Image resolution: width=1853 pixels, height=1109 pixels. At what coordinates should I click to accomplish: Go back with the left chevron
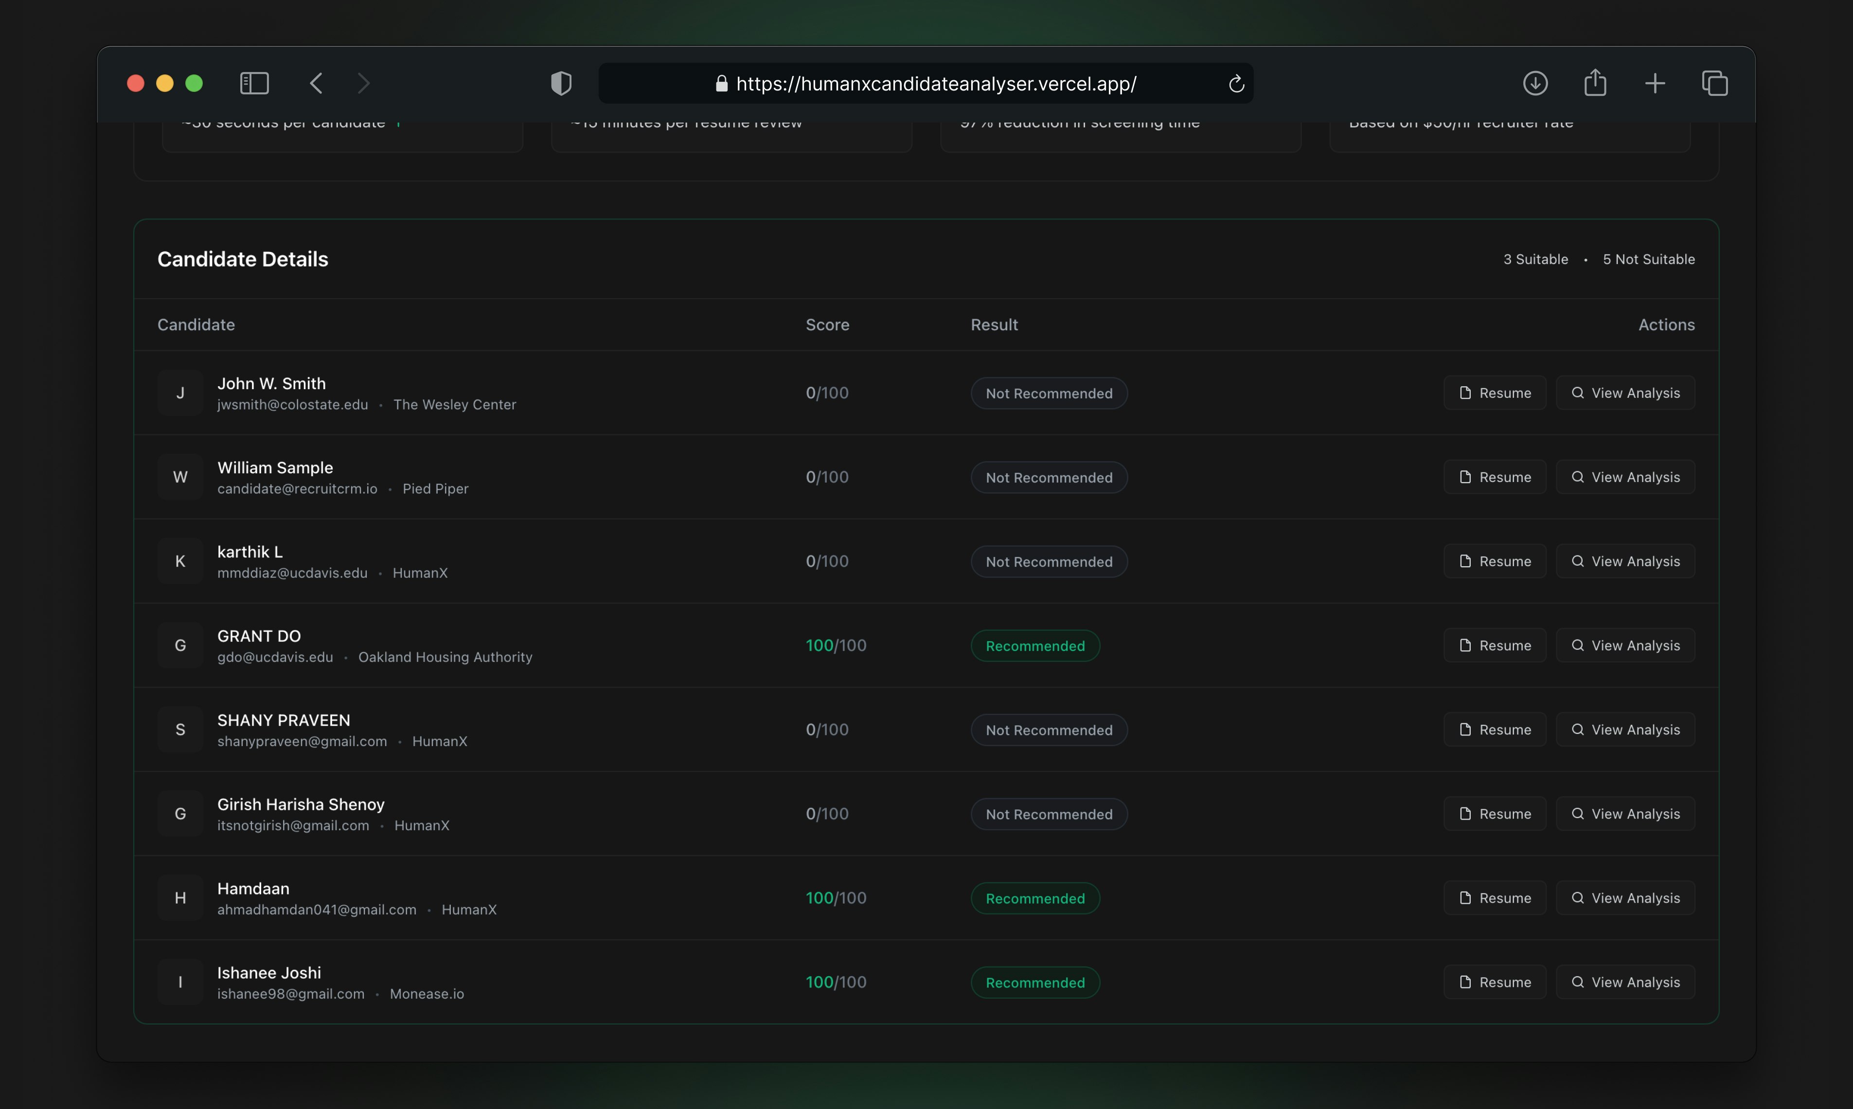pos(317,83)
